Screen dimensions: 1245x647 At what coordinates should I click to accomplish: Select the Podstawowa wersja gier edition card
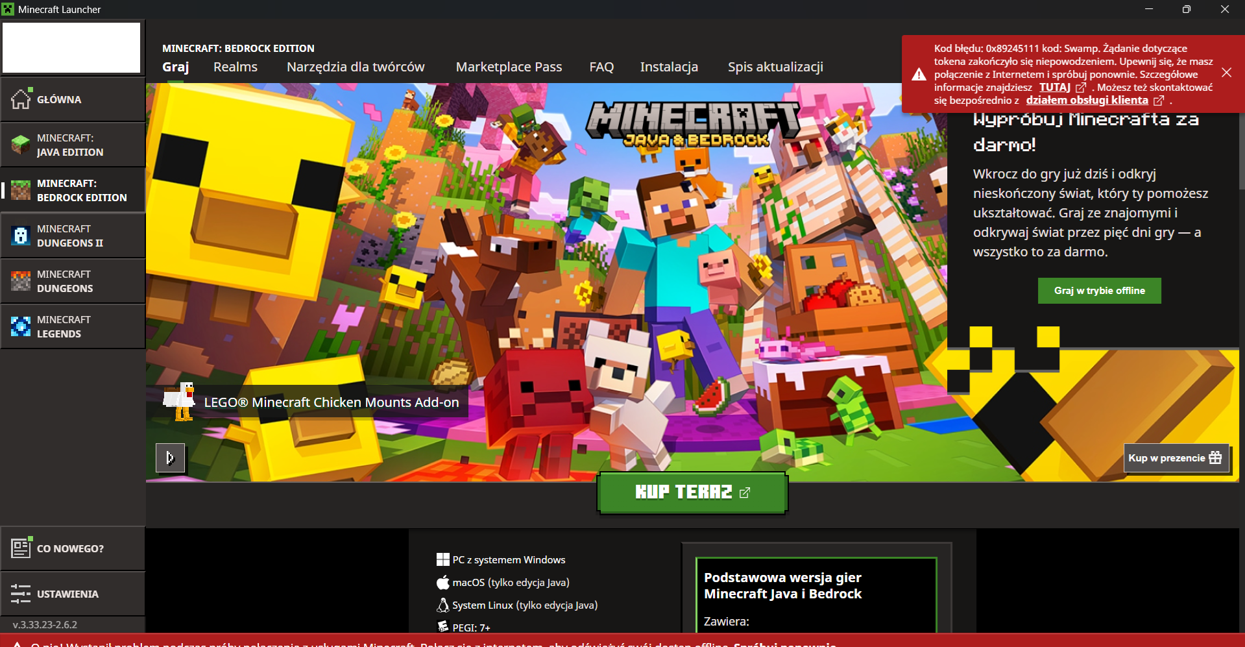coord(816,594)
